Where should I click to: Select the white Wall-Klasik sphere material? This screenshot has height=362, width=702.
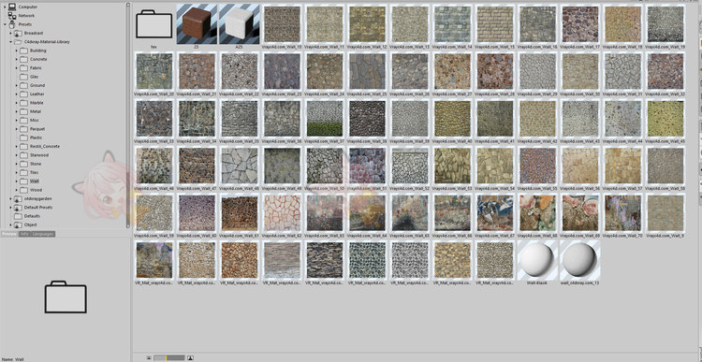tap(537, 260)
